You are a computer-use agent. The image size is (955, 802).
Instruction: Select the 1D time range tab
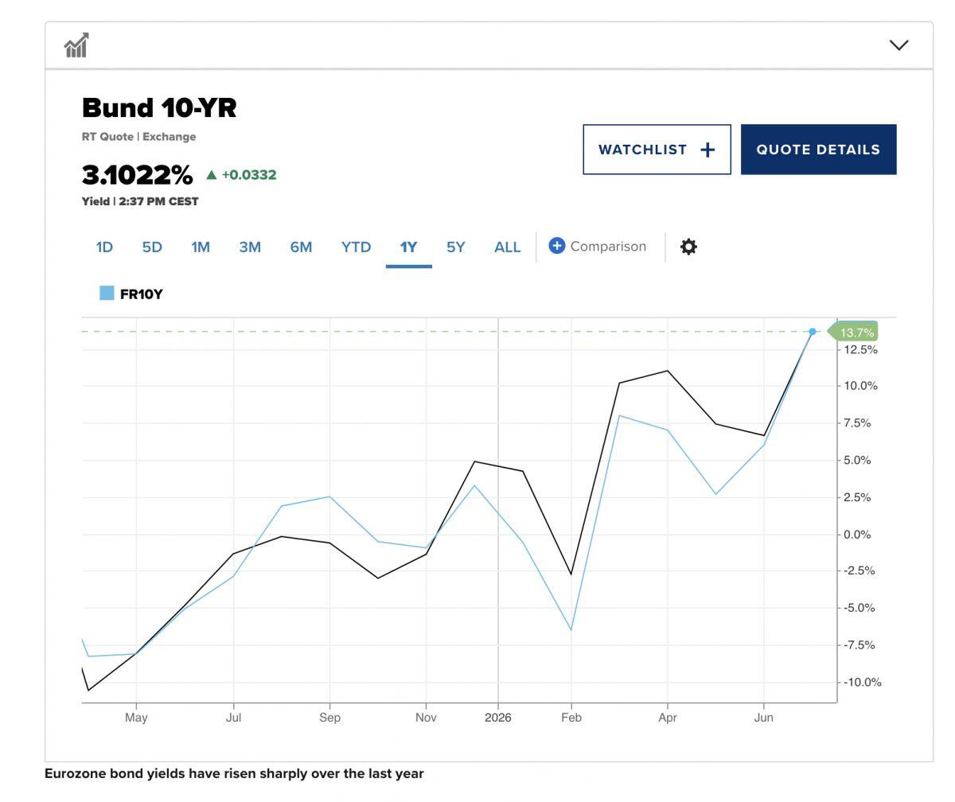pos(104,247)
